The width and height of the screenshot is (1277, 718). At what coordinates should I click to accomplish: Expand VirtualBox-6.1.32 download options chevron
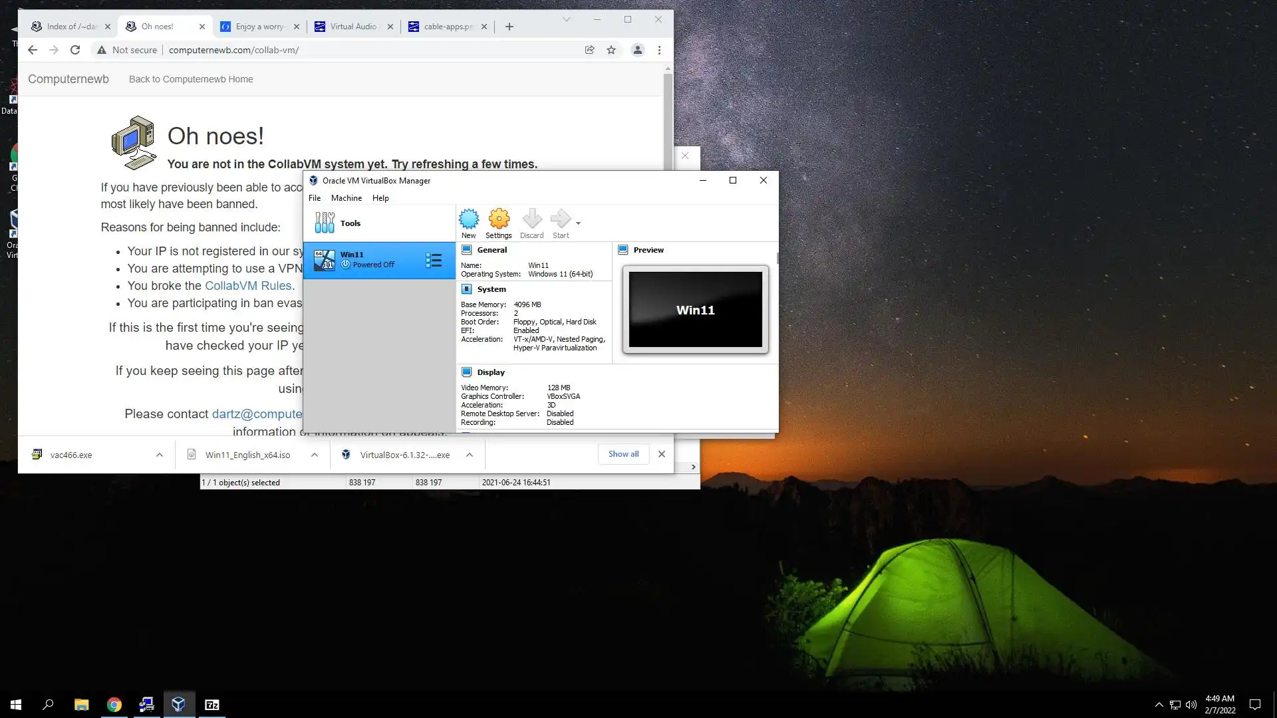click(x=470, y=455)
